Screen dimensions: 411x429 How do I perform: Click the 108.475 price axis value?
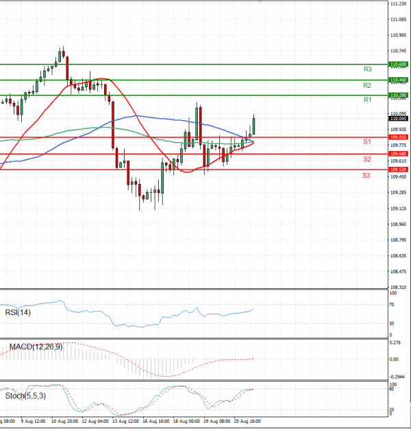(x=398, y=272)
